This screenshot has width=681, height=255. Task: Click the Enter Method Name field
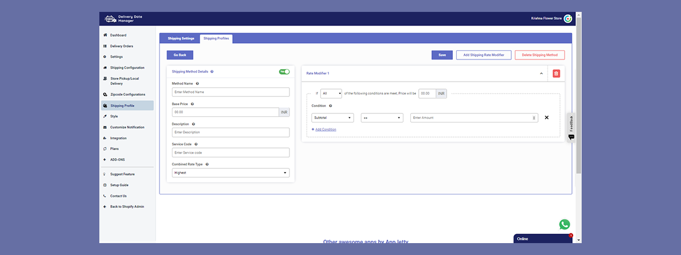[230, 92]
